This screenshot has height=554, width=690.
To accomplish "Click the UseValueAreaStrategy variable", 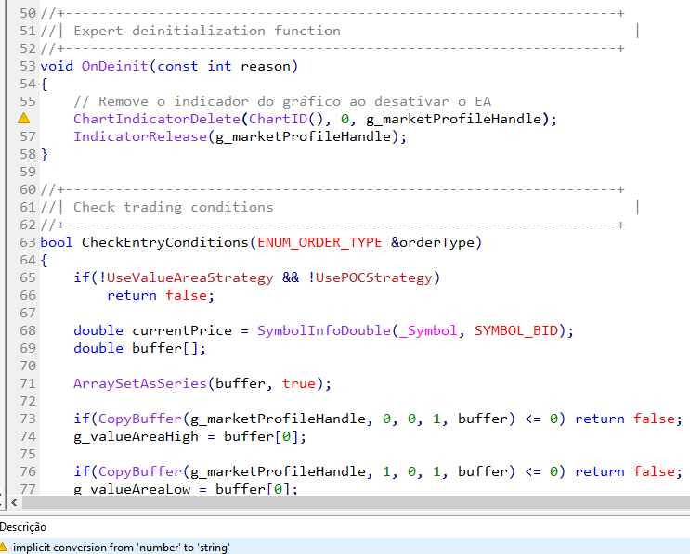I will point(189,277).
